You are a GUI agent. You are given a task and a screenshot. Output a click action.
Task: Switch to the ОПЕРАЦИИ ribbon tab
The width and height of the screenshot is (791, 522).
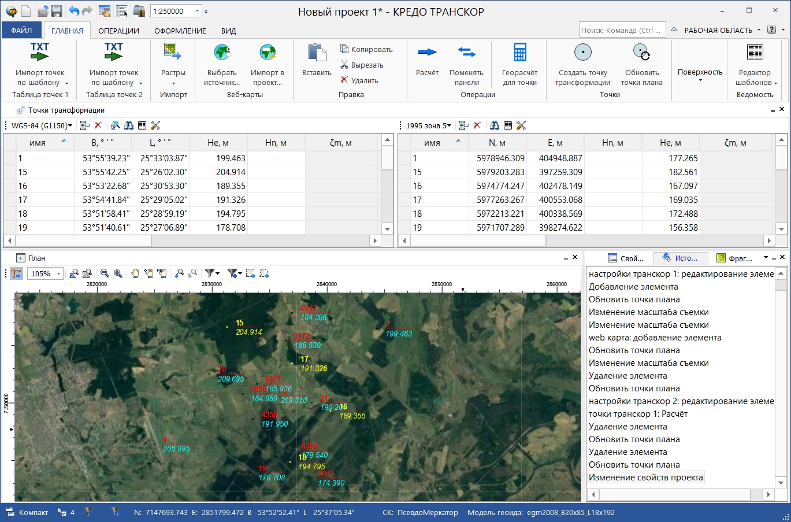(x=118, y=31)
